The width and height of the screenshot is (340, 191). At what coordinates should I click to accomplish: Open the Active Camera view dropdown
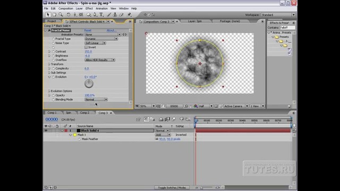click(236, 106)
